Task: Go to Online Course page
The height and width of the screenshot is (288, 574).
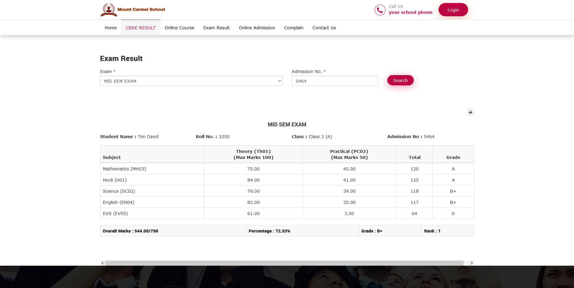Action: click(179, 28)
